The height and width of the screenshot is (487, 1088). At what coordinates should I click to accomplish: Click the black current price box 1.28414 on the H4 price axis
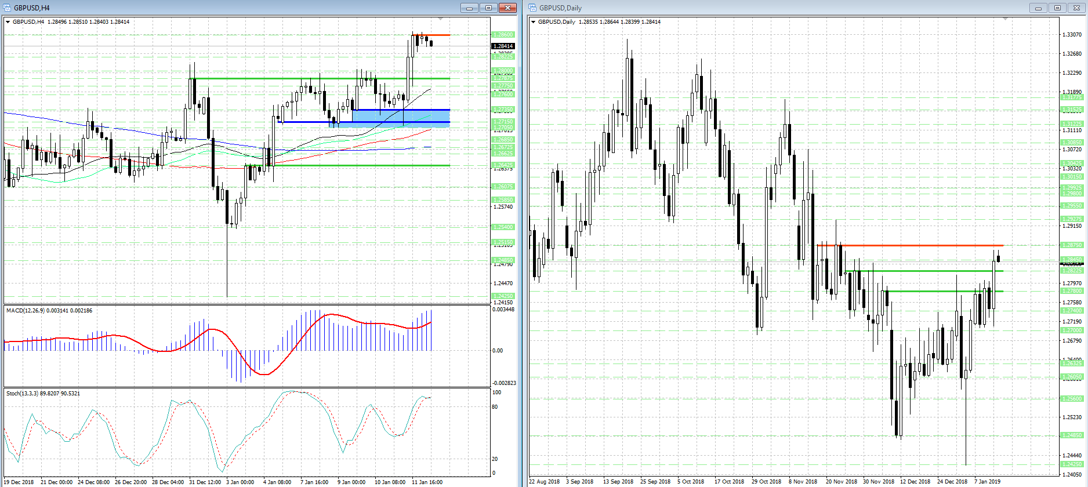click(x=503, y=46)
